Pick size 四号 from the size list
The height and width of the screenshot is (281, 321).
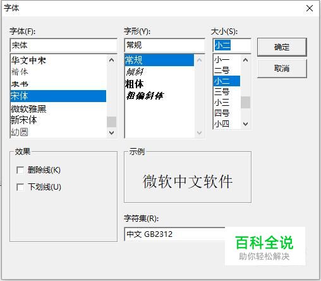pos(227,113)
